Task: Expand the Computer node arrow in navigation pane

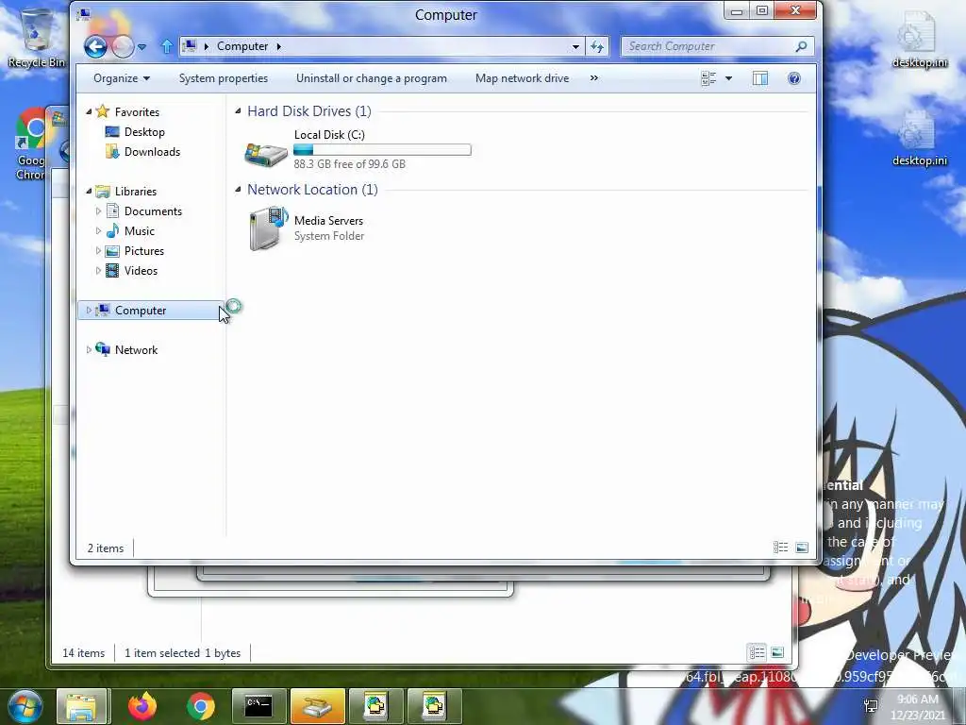Action: click(x=89, y=310)
